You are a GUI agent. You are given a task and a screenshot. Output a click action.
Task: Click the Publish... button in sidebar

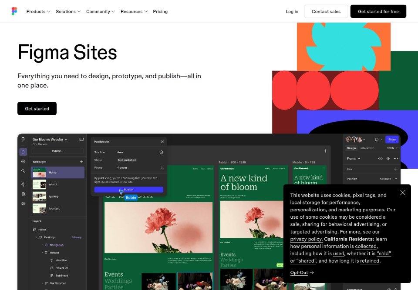pyautogui.click(x=57, y=151)
